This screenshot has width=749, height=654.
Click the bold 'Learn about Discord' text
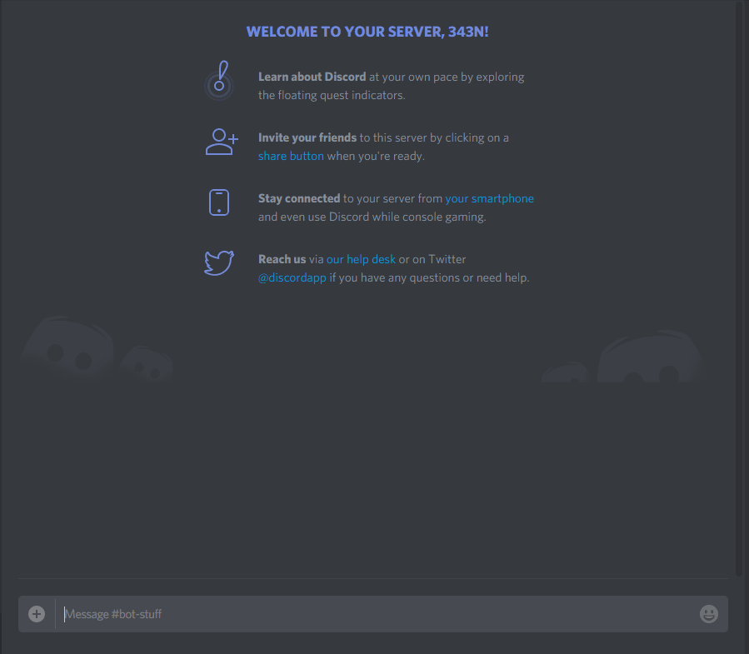312,77
